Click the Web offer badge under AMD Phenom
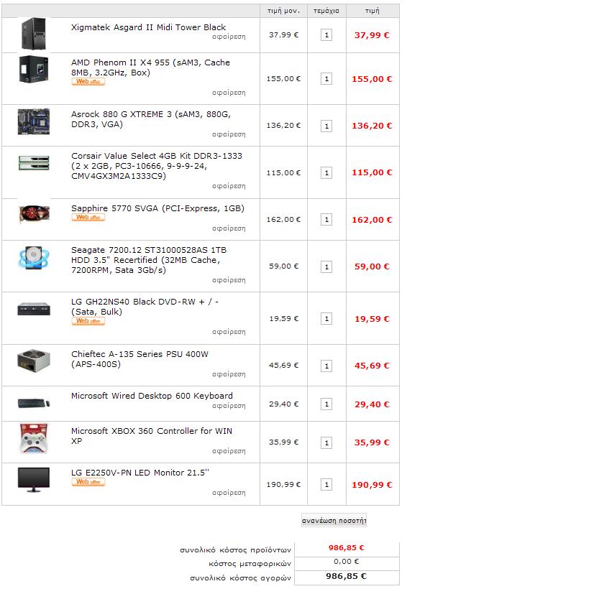 coord(88,82)
